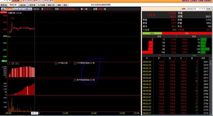Select the 09:55:30 trade row
Image resolution: width=213 pixels, height=116 pixels.
[x=176, y=62]
